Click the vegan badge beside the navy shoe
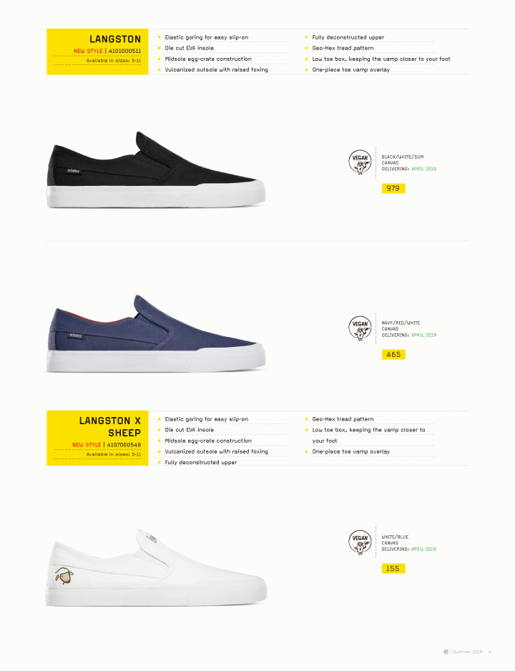This screenshot has height=671, width=515. click(360, 328)
